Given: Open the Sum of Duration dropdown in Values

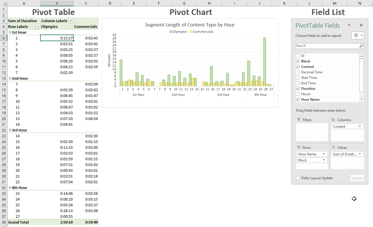Looking at the screenshot, I should click(360, 154).
